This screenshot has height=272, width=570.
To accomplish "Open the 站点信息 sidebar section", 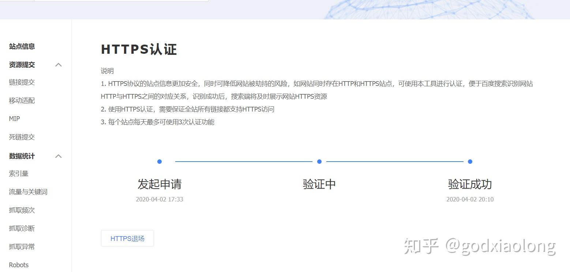I will tap(22, 46).
